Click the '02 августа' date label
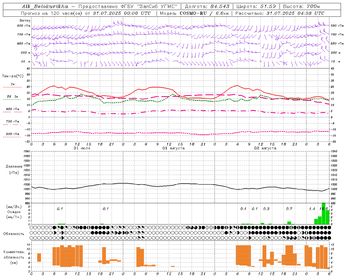Viewport: 345px width, 276px height. coord(265,148)
